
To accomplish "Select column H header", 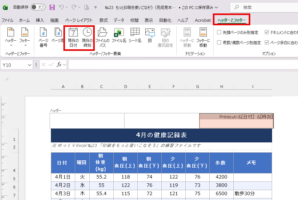I will click(x=221, y=87).
